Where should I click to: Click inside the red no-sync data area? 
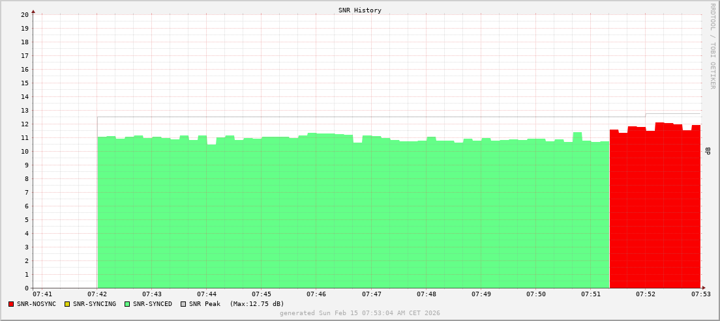(x=655, y=208)
